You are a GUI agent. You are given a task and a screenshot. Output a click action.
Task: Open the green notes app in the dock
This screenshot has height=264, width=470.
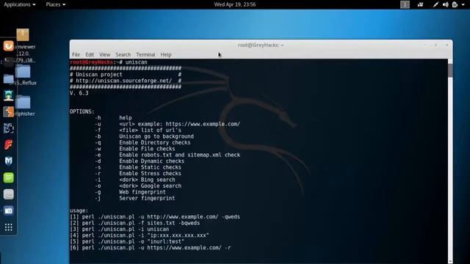tap(8, 177)
